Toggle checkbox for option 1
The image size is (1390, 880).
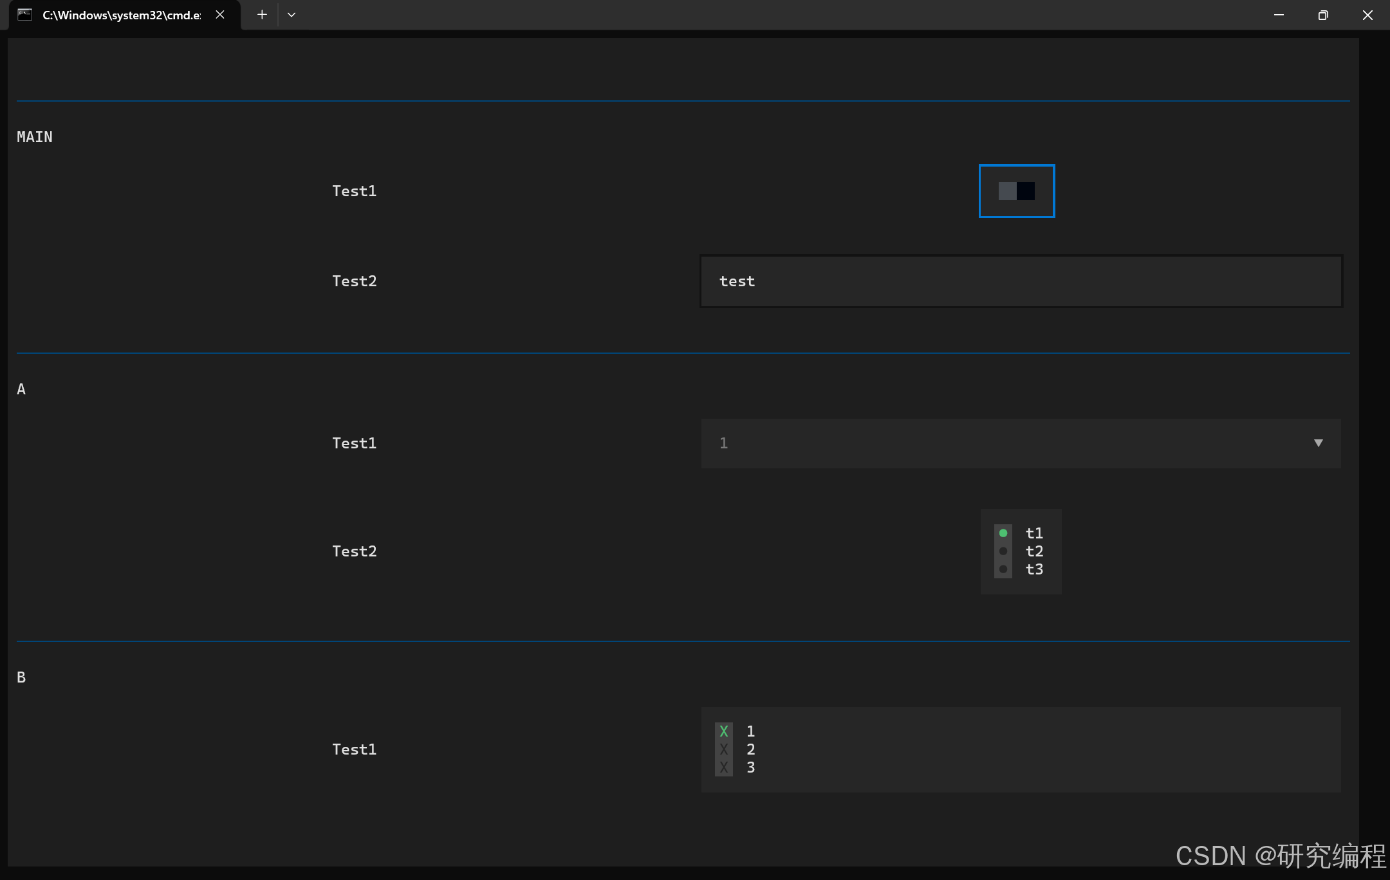724,731
